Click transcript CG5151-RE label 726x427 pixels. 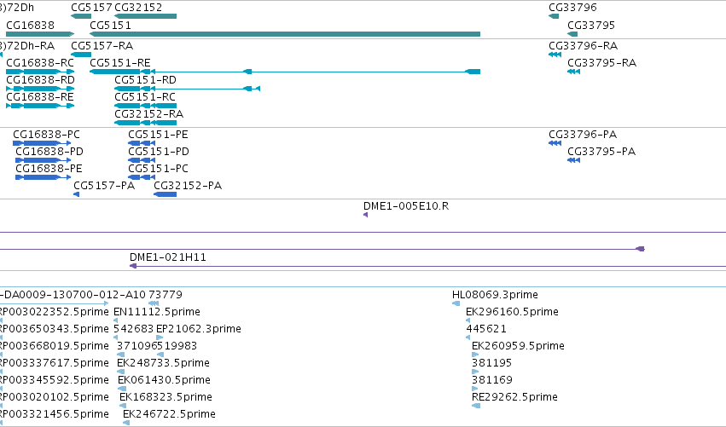(120, 63)
